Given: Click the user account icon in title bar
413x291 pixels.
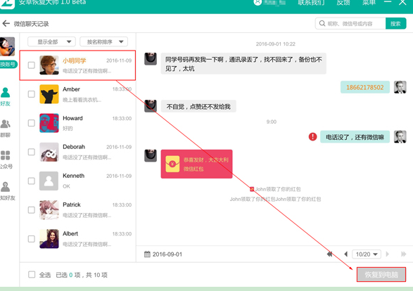Looking at the screenshot, I should [x=258, y=2].
